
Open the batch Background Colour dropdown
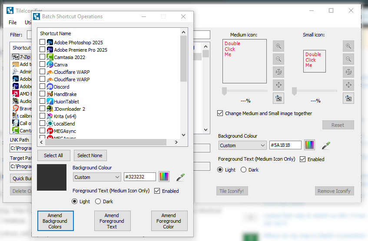[x=96, y=177]
